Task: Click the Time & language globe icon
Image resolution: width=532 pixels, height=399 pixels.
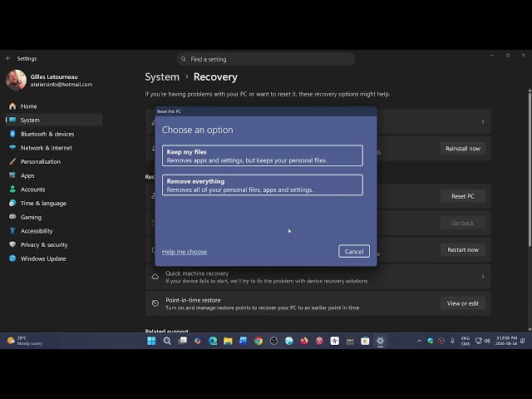Action: [12, 203]
